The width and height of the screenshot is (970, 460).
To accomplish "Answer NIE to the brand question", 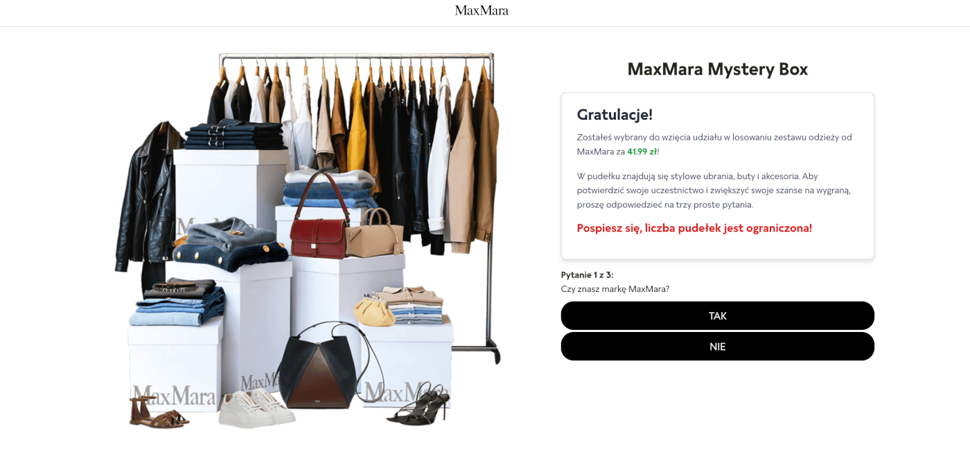I will click(x=717, y=347).
